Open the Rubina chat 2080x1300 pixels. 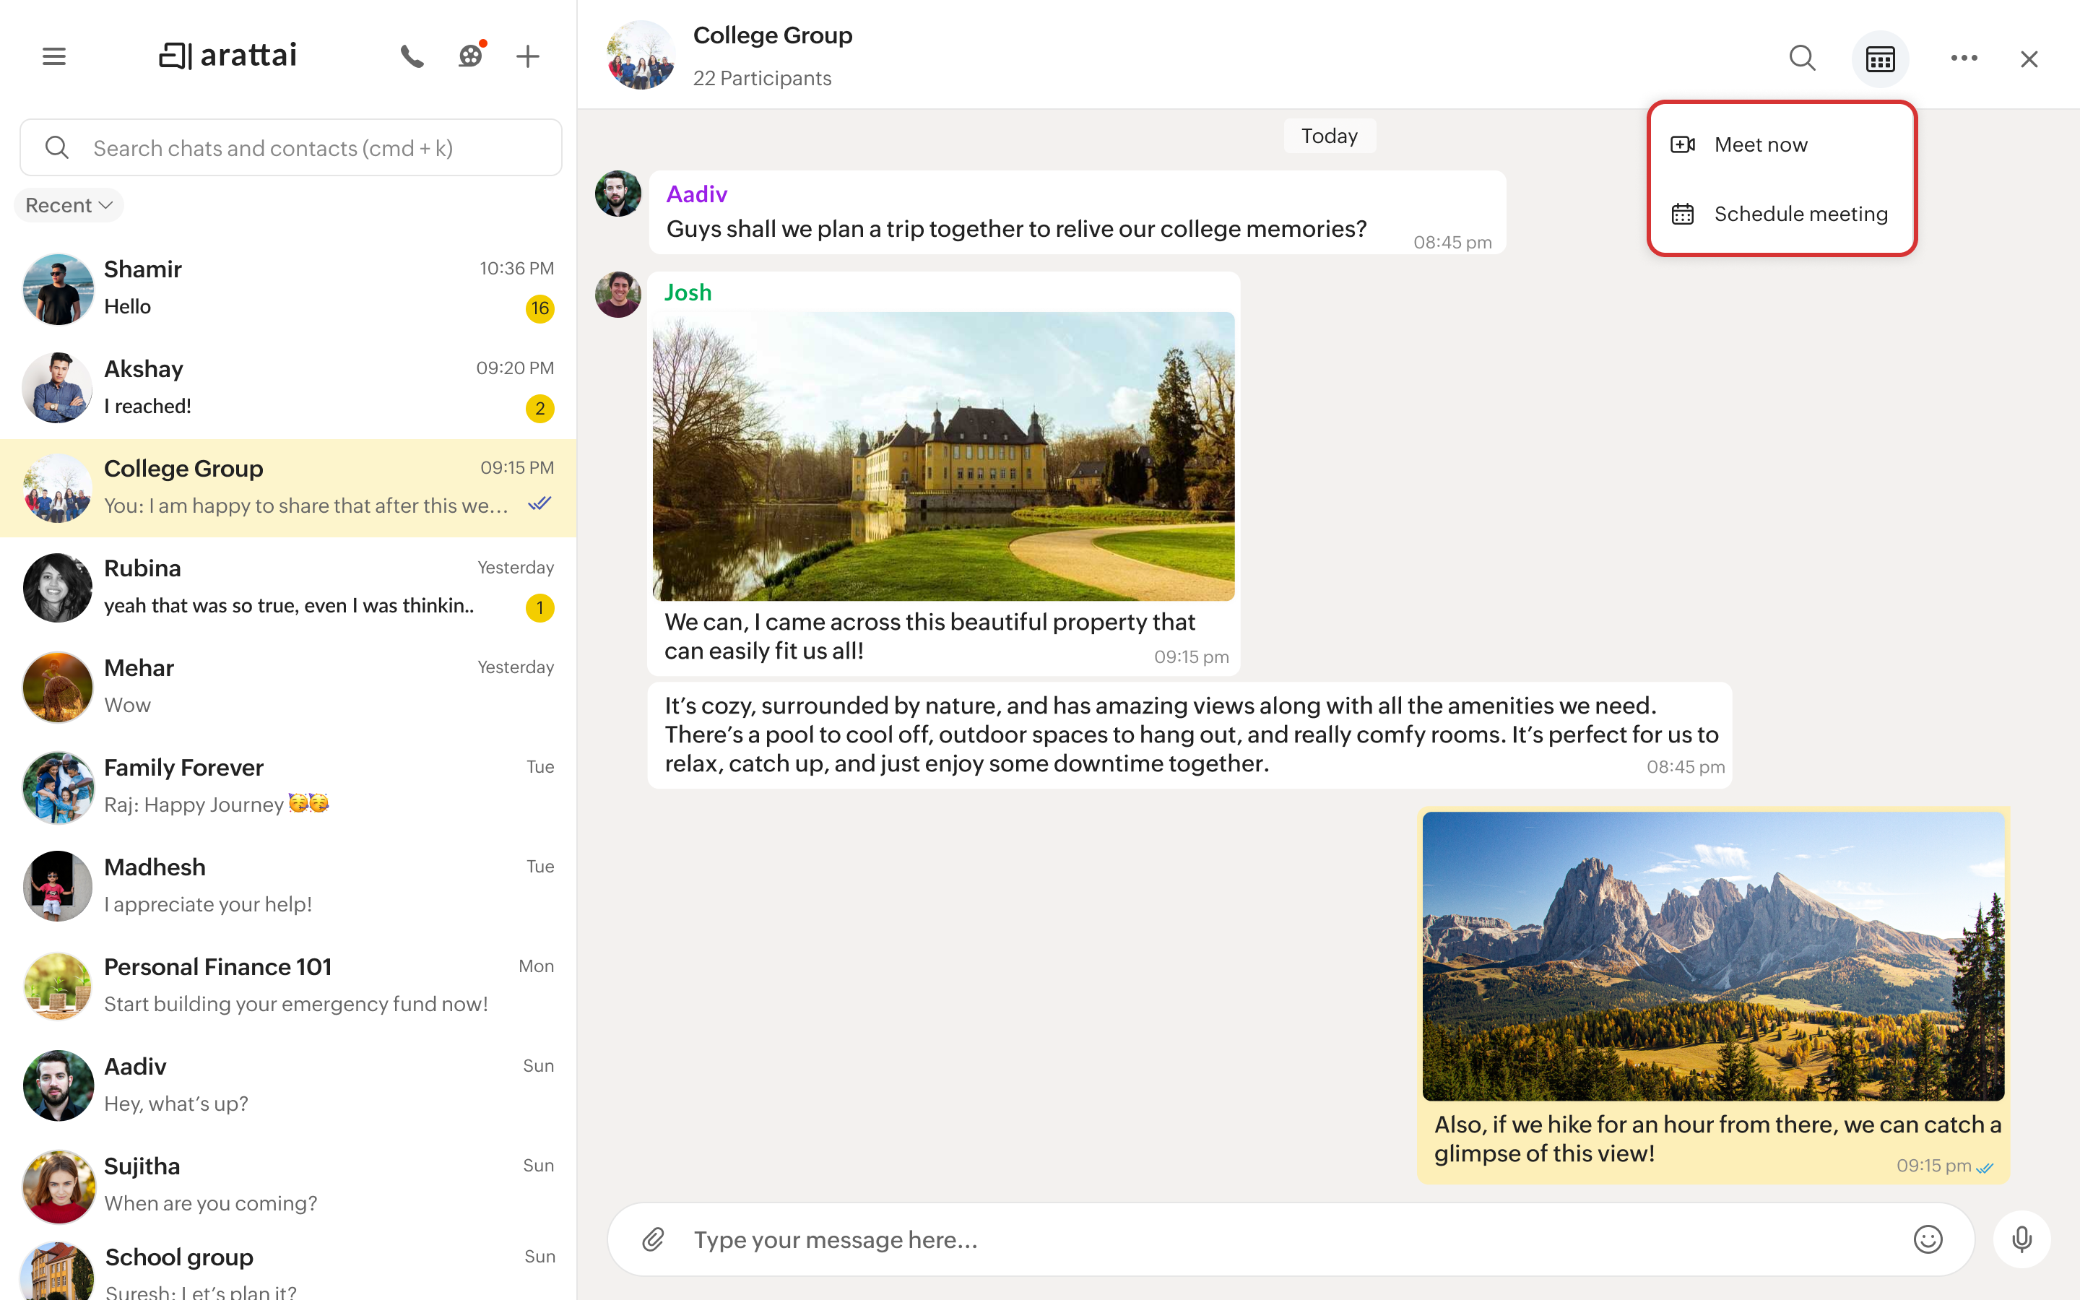pyautogui.click(x=288, y=587)
